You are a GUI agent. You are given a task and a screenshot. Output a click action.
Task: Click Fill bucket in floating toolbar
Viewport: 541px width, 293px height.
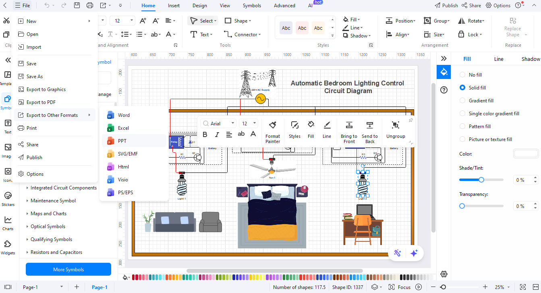(311, 130)
